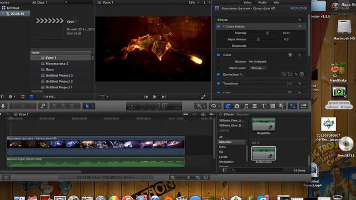356x200 pixels.
Task: Click the effects browser search field
Action: click(x=256, y=170)
